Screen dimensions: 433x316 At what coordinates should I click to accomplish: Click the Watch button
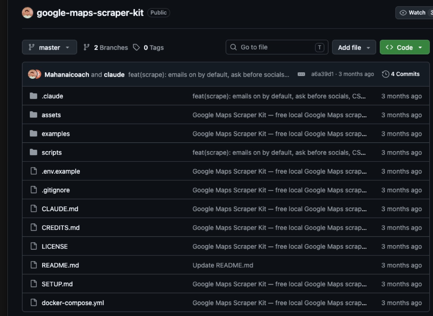tap(414, 13)
